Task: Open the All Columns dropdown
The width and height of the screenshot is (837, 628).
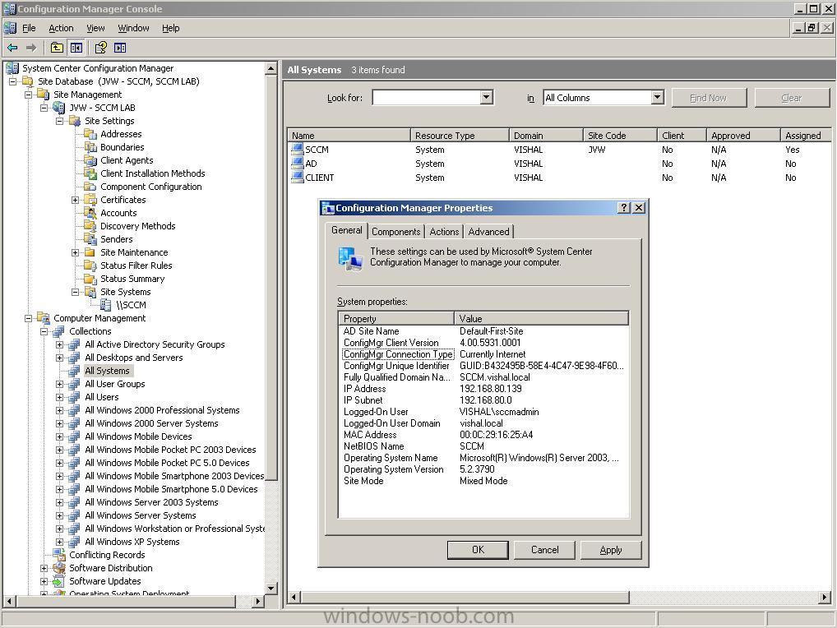Action: [658, 98]
